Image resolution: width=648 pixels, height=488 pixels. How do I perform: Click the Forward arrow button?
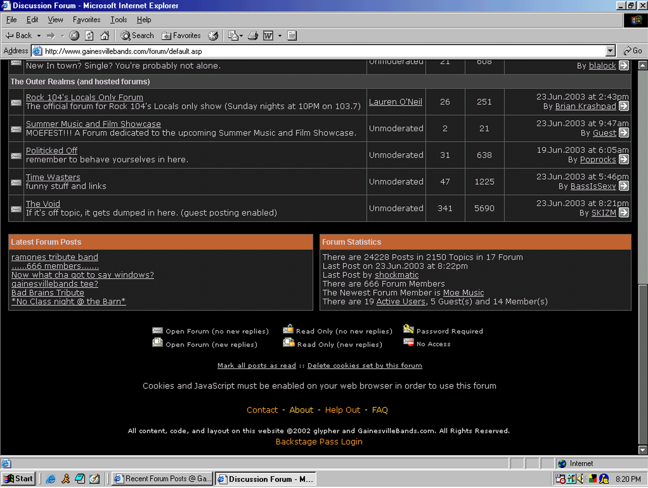(x=51, y=36)
